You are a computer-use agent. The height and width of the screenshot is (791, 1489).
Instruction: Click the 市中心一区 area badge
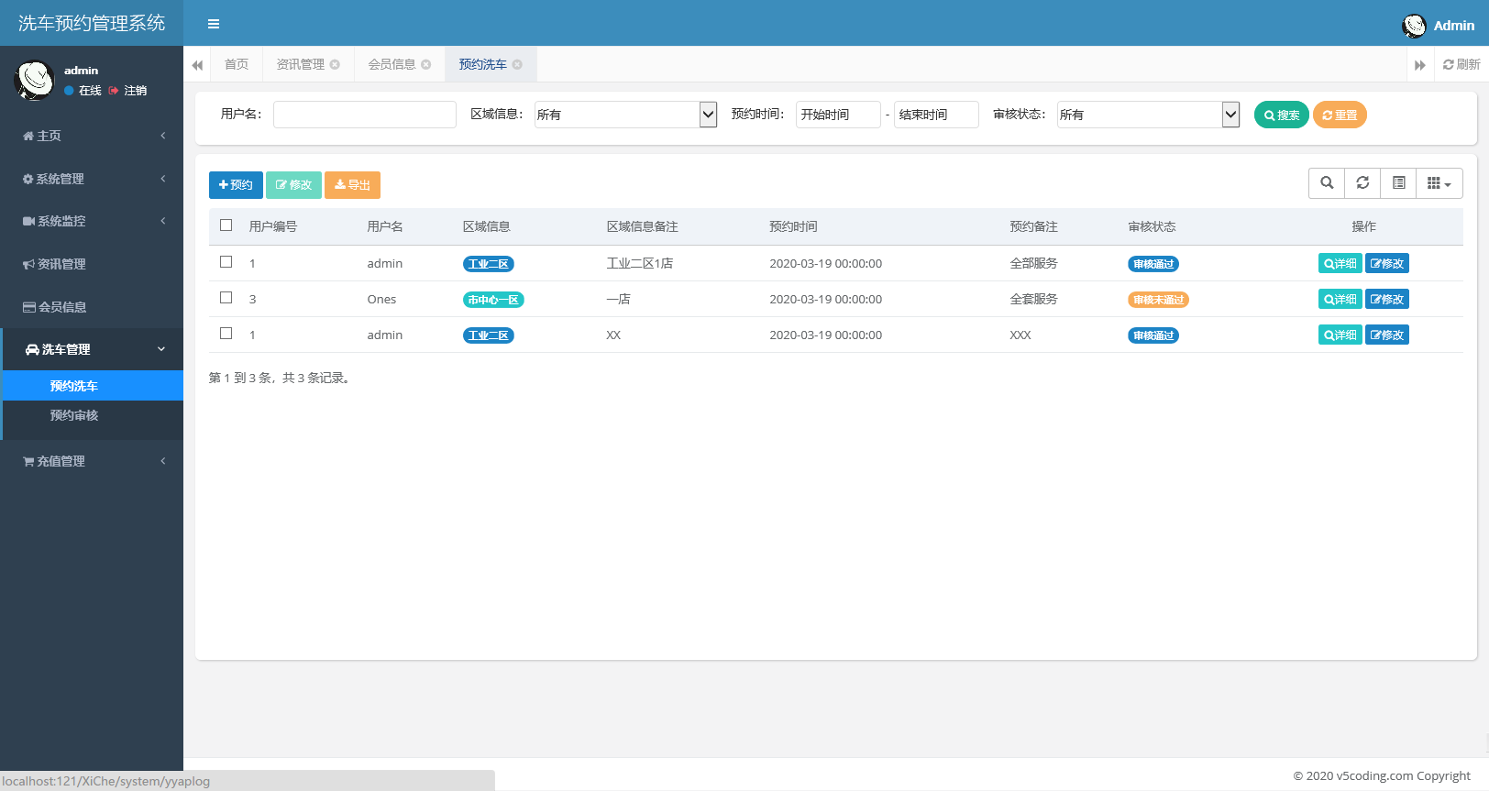pyautogui.click(x=493, y=300)
